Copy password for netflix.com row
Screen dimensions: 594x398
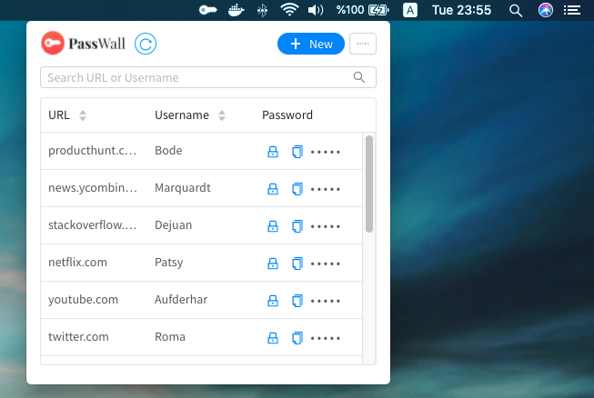click(297, 264)
